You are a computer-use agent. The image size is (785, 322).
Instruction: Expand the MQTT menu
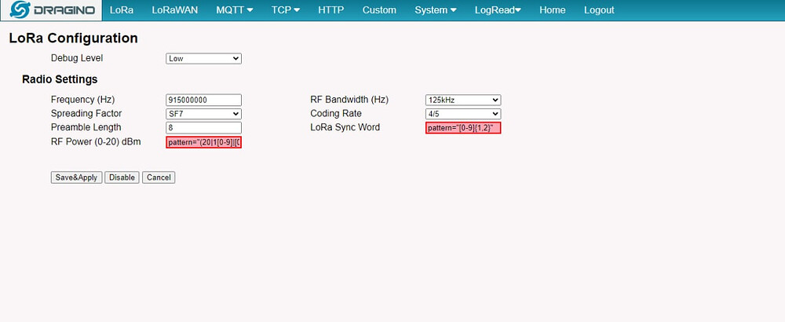click(x=234, y=10)
